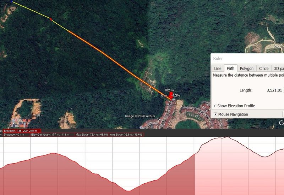The height and width of the screenshot is (195, 284).
Task: Select the red vertex point on the path
Action: tap(51, 19)
